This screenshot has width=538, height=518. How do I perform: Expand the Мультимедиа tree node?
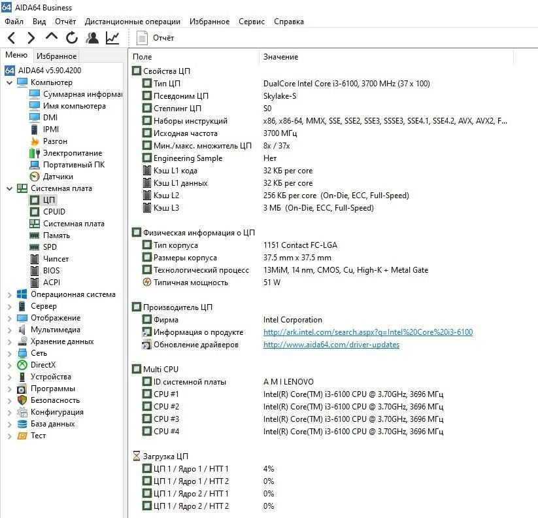pyautogui.click(x=10, y=330)
